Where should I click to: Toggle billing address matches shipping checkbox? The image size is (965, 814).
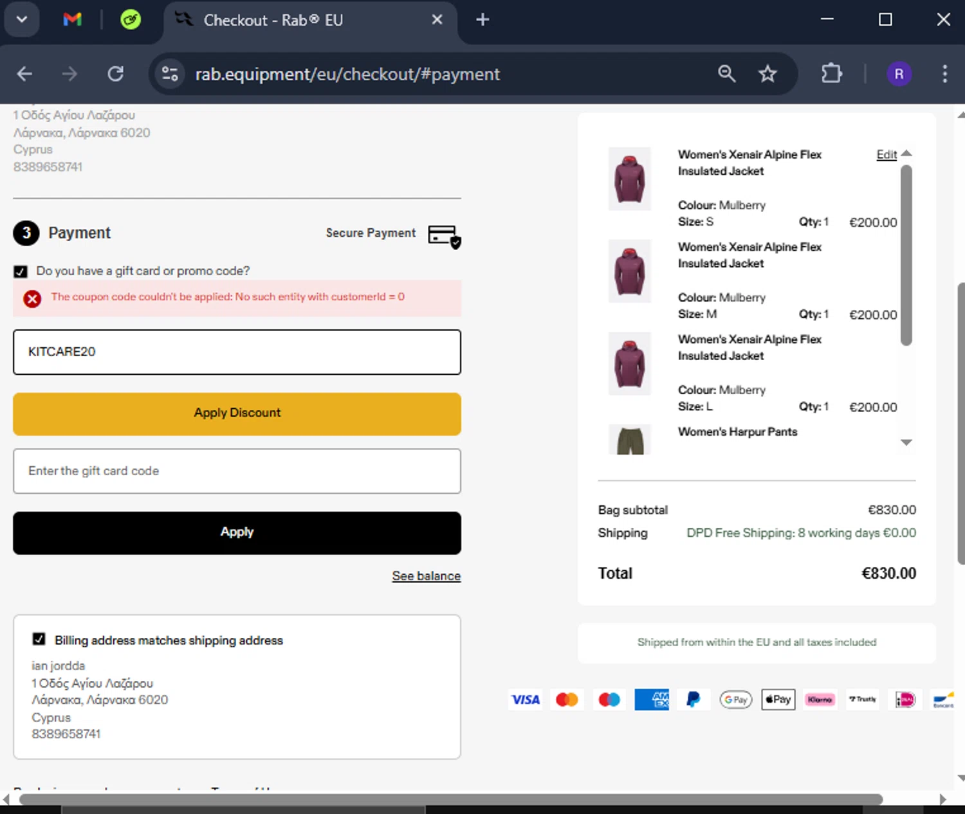(39, 639)
